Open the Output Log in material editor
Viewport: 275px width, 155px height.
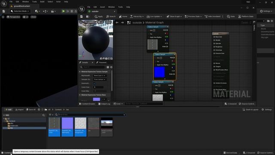point(104,104)
